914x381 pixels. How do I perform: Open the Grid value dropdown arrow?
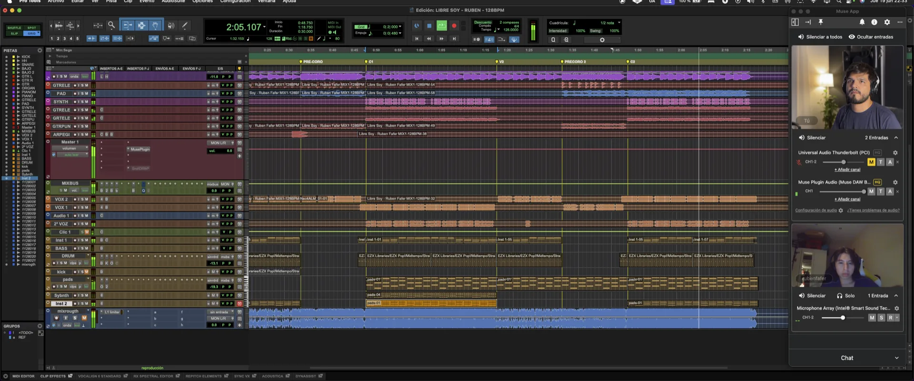click(400, 27)
